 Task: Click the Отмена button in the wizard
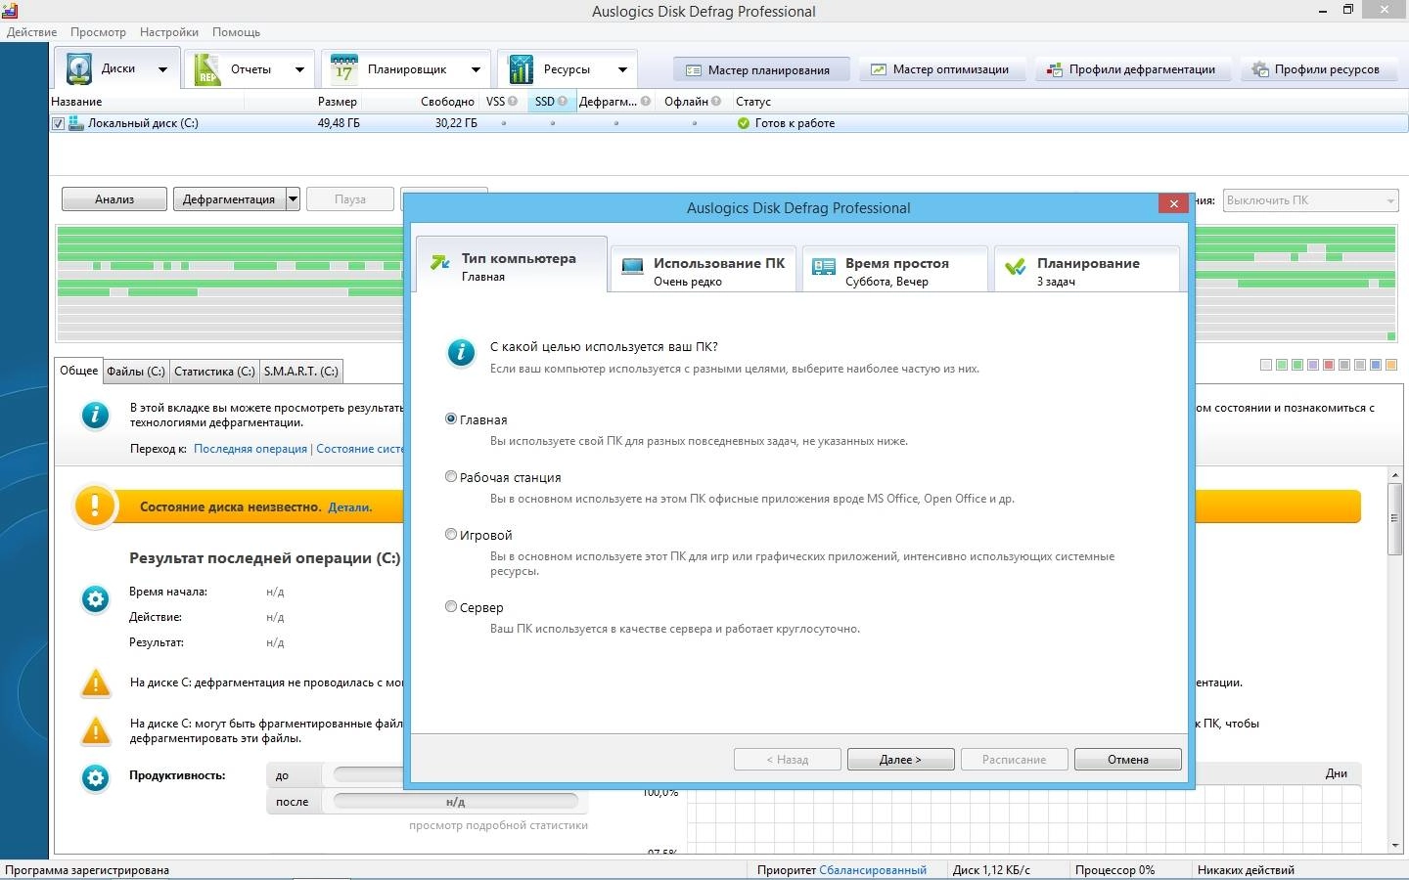(x=1128, y=760)
